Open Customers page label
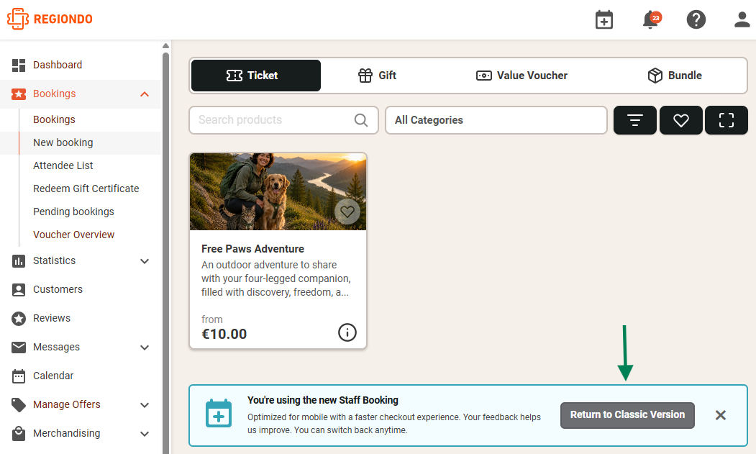The width and height of the screenshot is (756, 454). click(58, 289)
